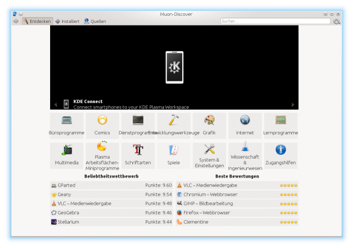Open the Multimedia clapperboard category

coord(67,156)
